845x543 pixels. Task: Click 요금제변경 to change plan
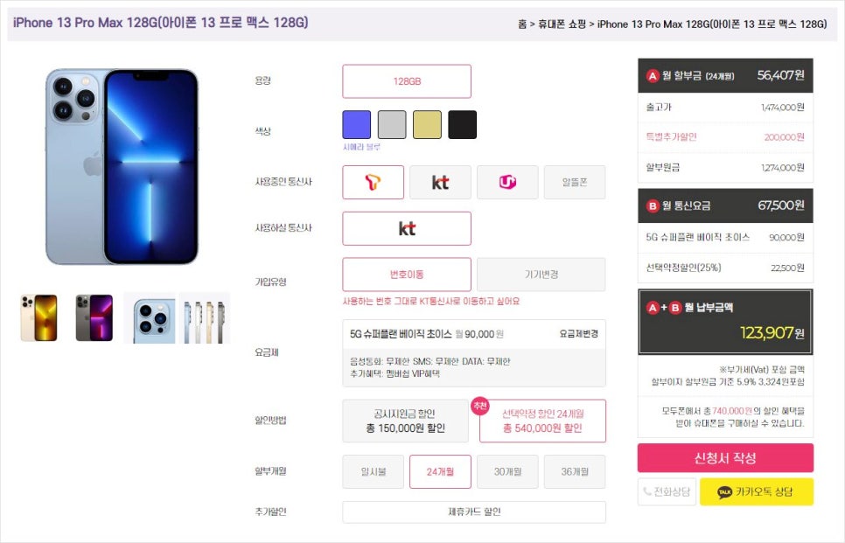[578, 334]
